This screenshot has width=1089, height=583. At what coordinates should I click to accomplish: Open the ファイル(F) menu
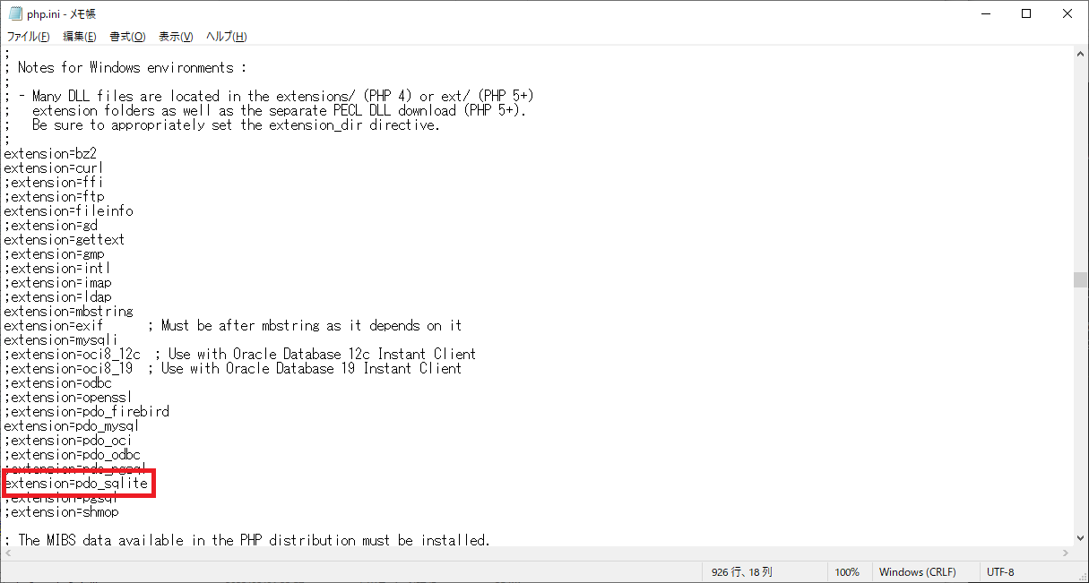click(x=29, y=37)
